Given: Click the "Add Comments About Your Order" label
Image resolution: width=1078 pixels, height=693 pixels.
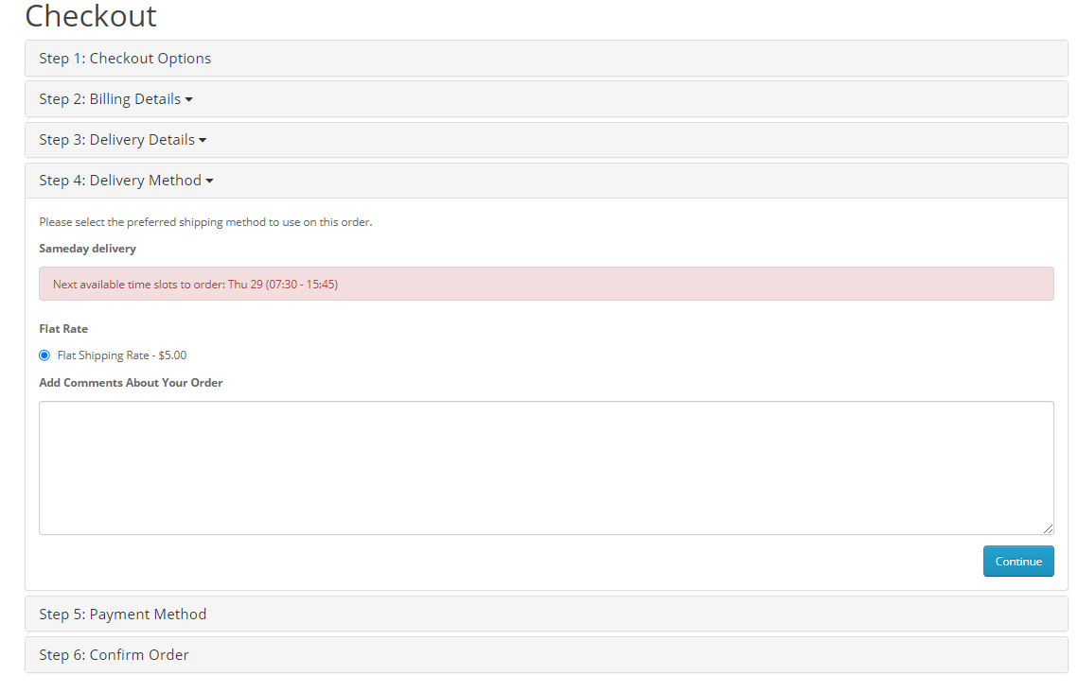Looking at the screenshot, I should tap(131, 383).
